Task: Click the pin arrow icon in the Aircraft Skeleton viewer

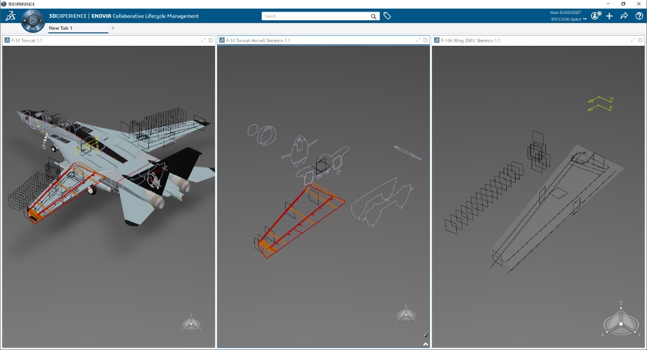Action: click(426, 334)
